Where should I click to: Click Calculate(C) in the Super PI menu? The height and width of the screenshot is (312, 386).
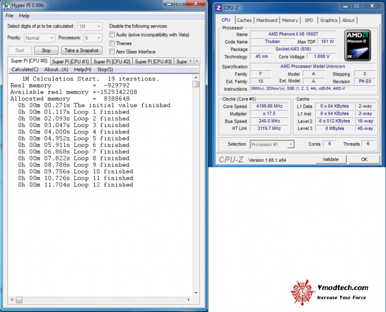(x=25, y=70)
